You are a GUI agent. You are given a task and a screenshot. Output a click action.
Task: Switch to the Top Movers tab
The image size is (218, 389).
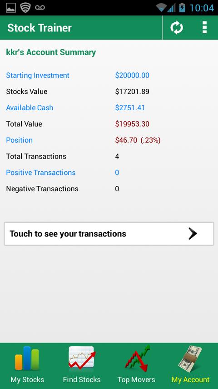pyautogui.click(x=136, y=366)
